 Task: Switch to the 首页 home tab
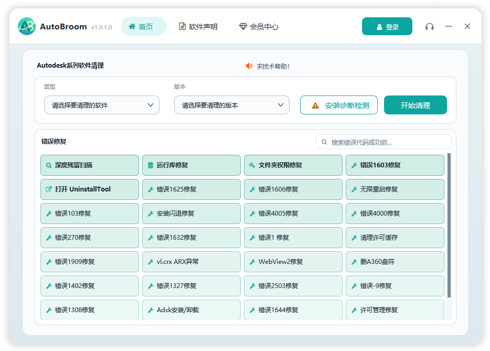click(143, 27)
